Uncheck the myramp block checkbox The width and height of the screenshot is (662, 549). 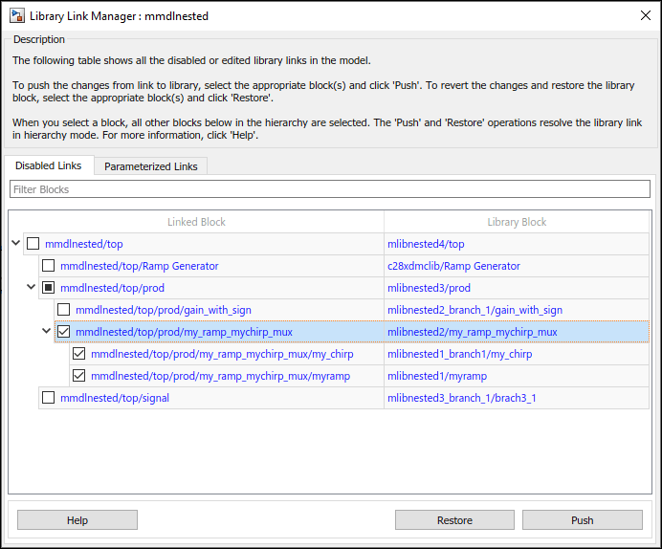coord(78,376)
